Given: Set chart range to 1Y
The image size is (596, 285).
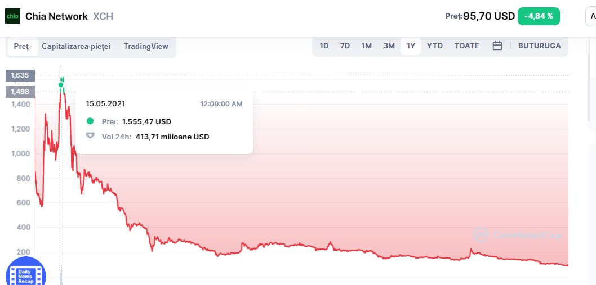Looking at the screenshot, I should pyautogui.click(x=411, y=46).
